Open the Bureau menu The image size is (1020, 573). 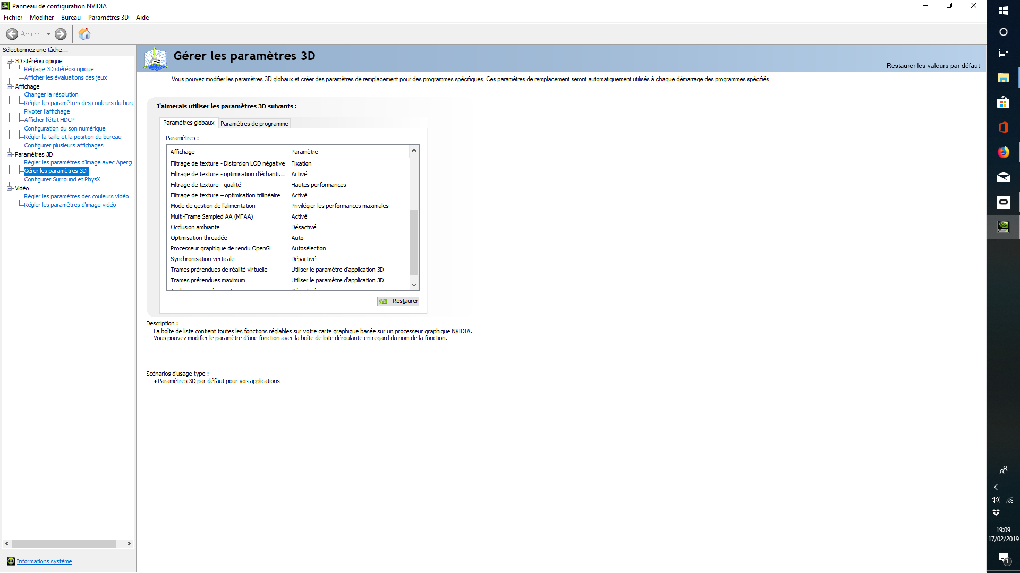(71, 18)
